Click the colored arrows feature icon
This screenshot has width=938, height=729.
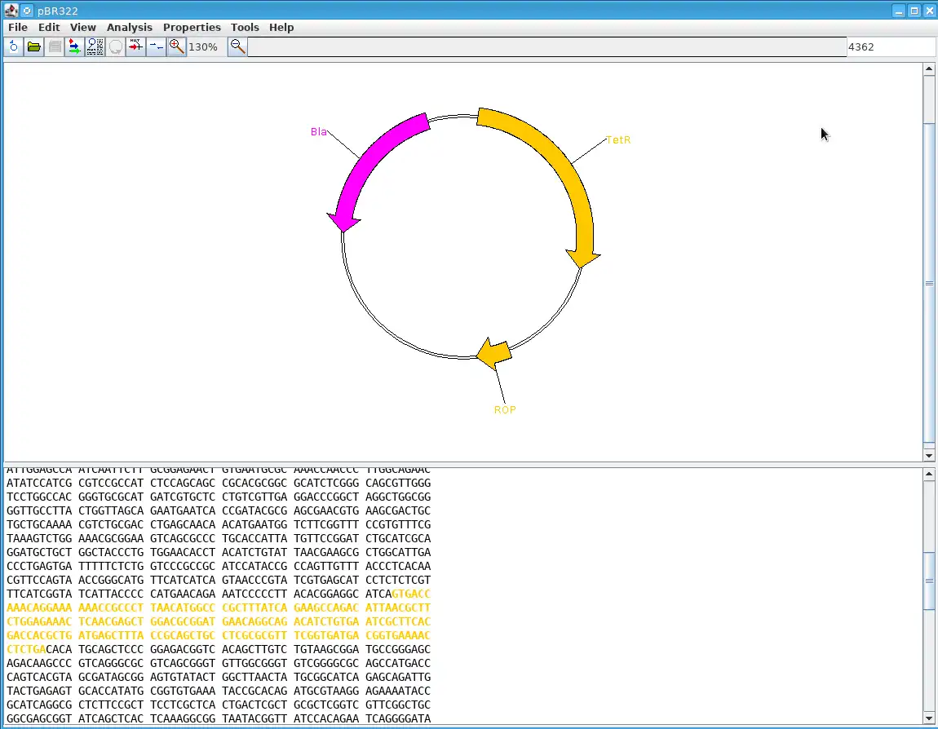coord(75,46)
